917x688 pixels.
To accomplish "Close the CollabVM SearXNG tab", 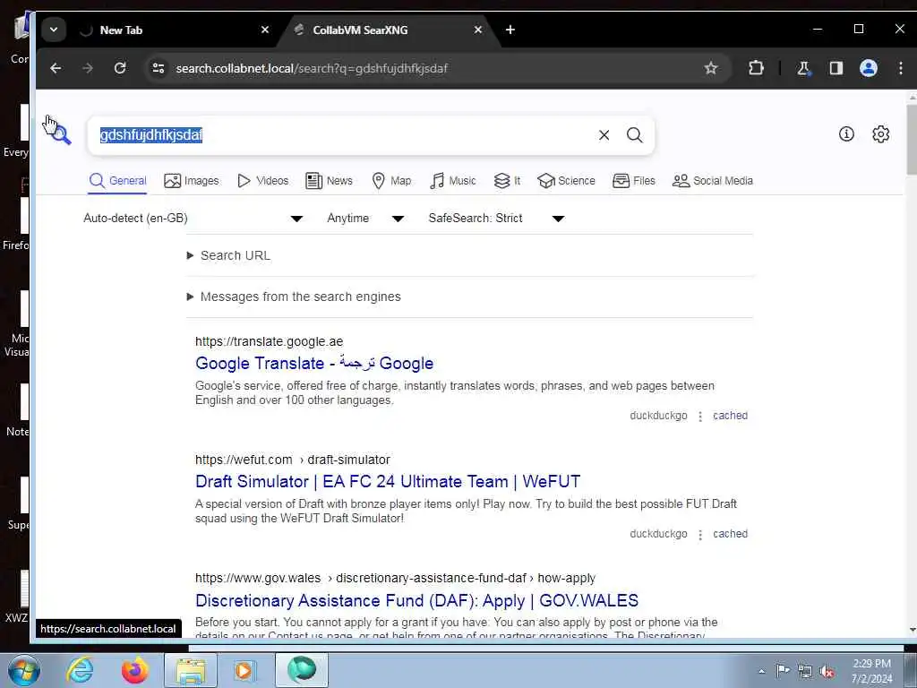I will 478,30.
